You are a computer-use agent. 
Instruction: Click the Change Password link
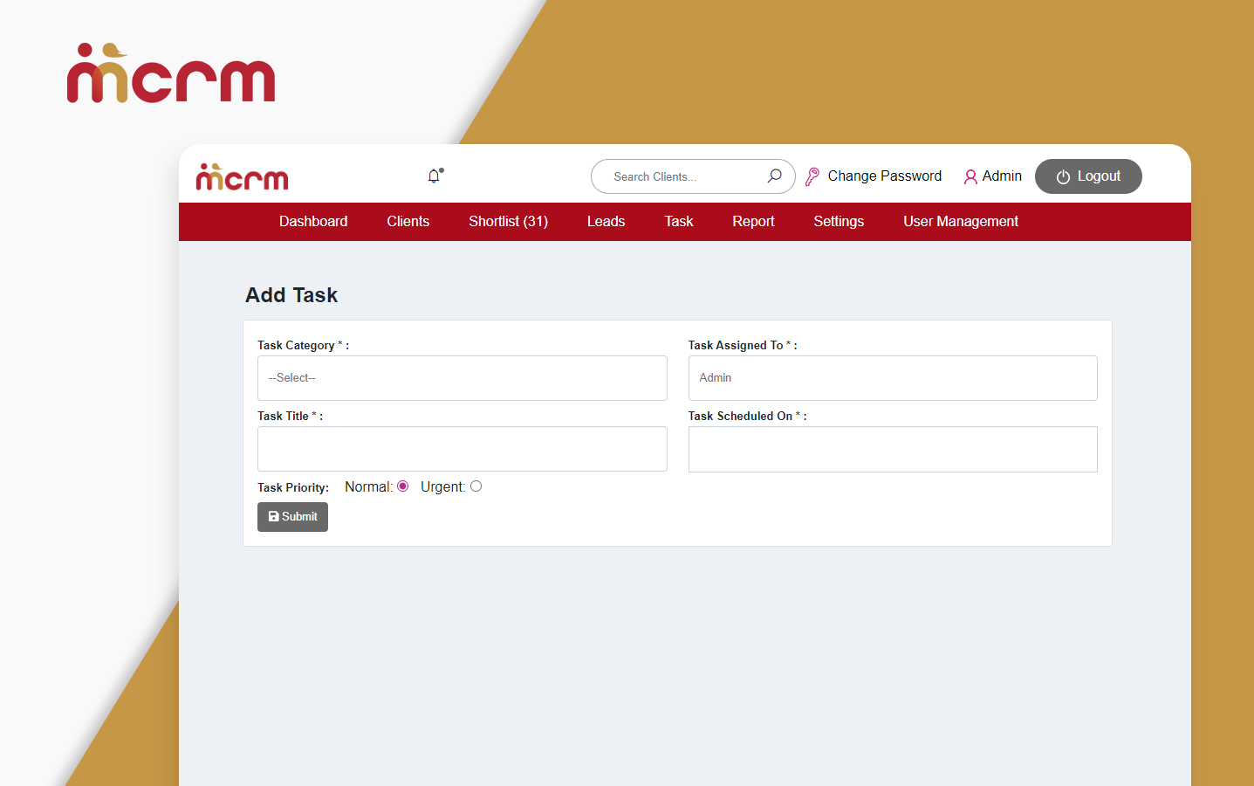coord(884,176)
